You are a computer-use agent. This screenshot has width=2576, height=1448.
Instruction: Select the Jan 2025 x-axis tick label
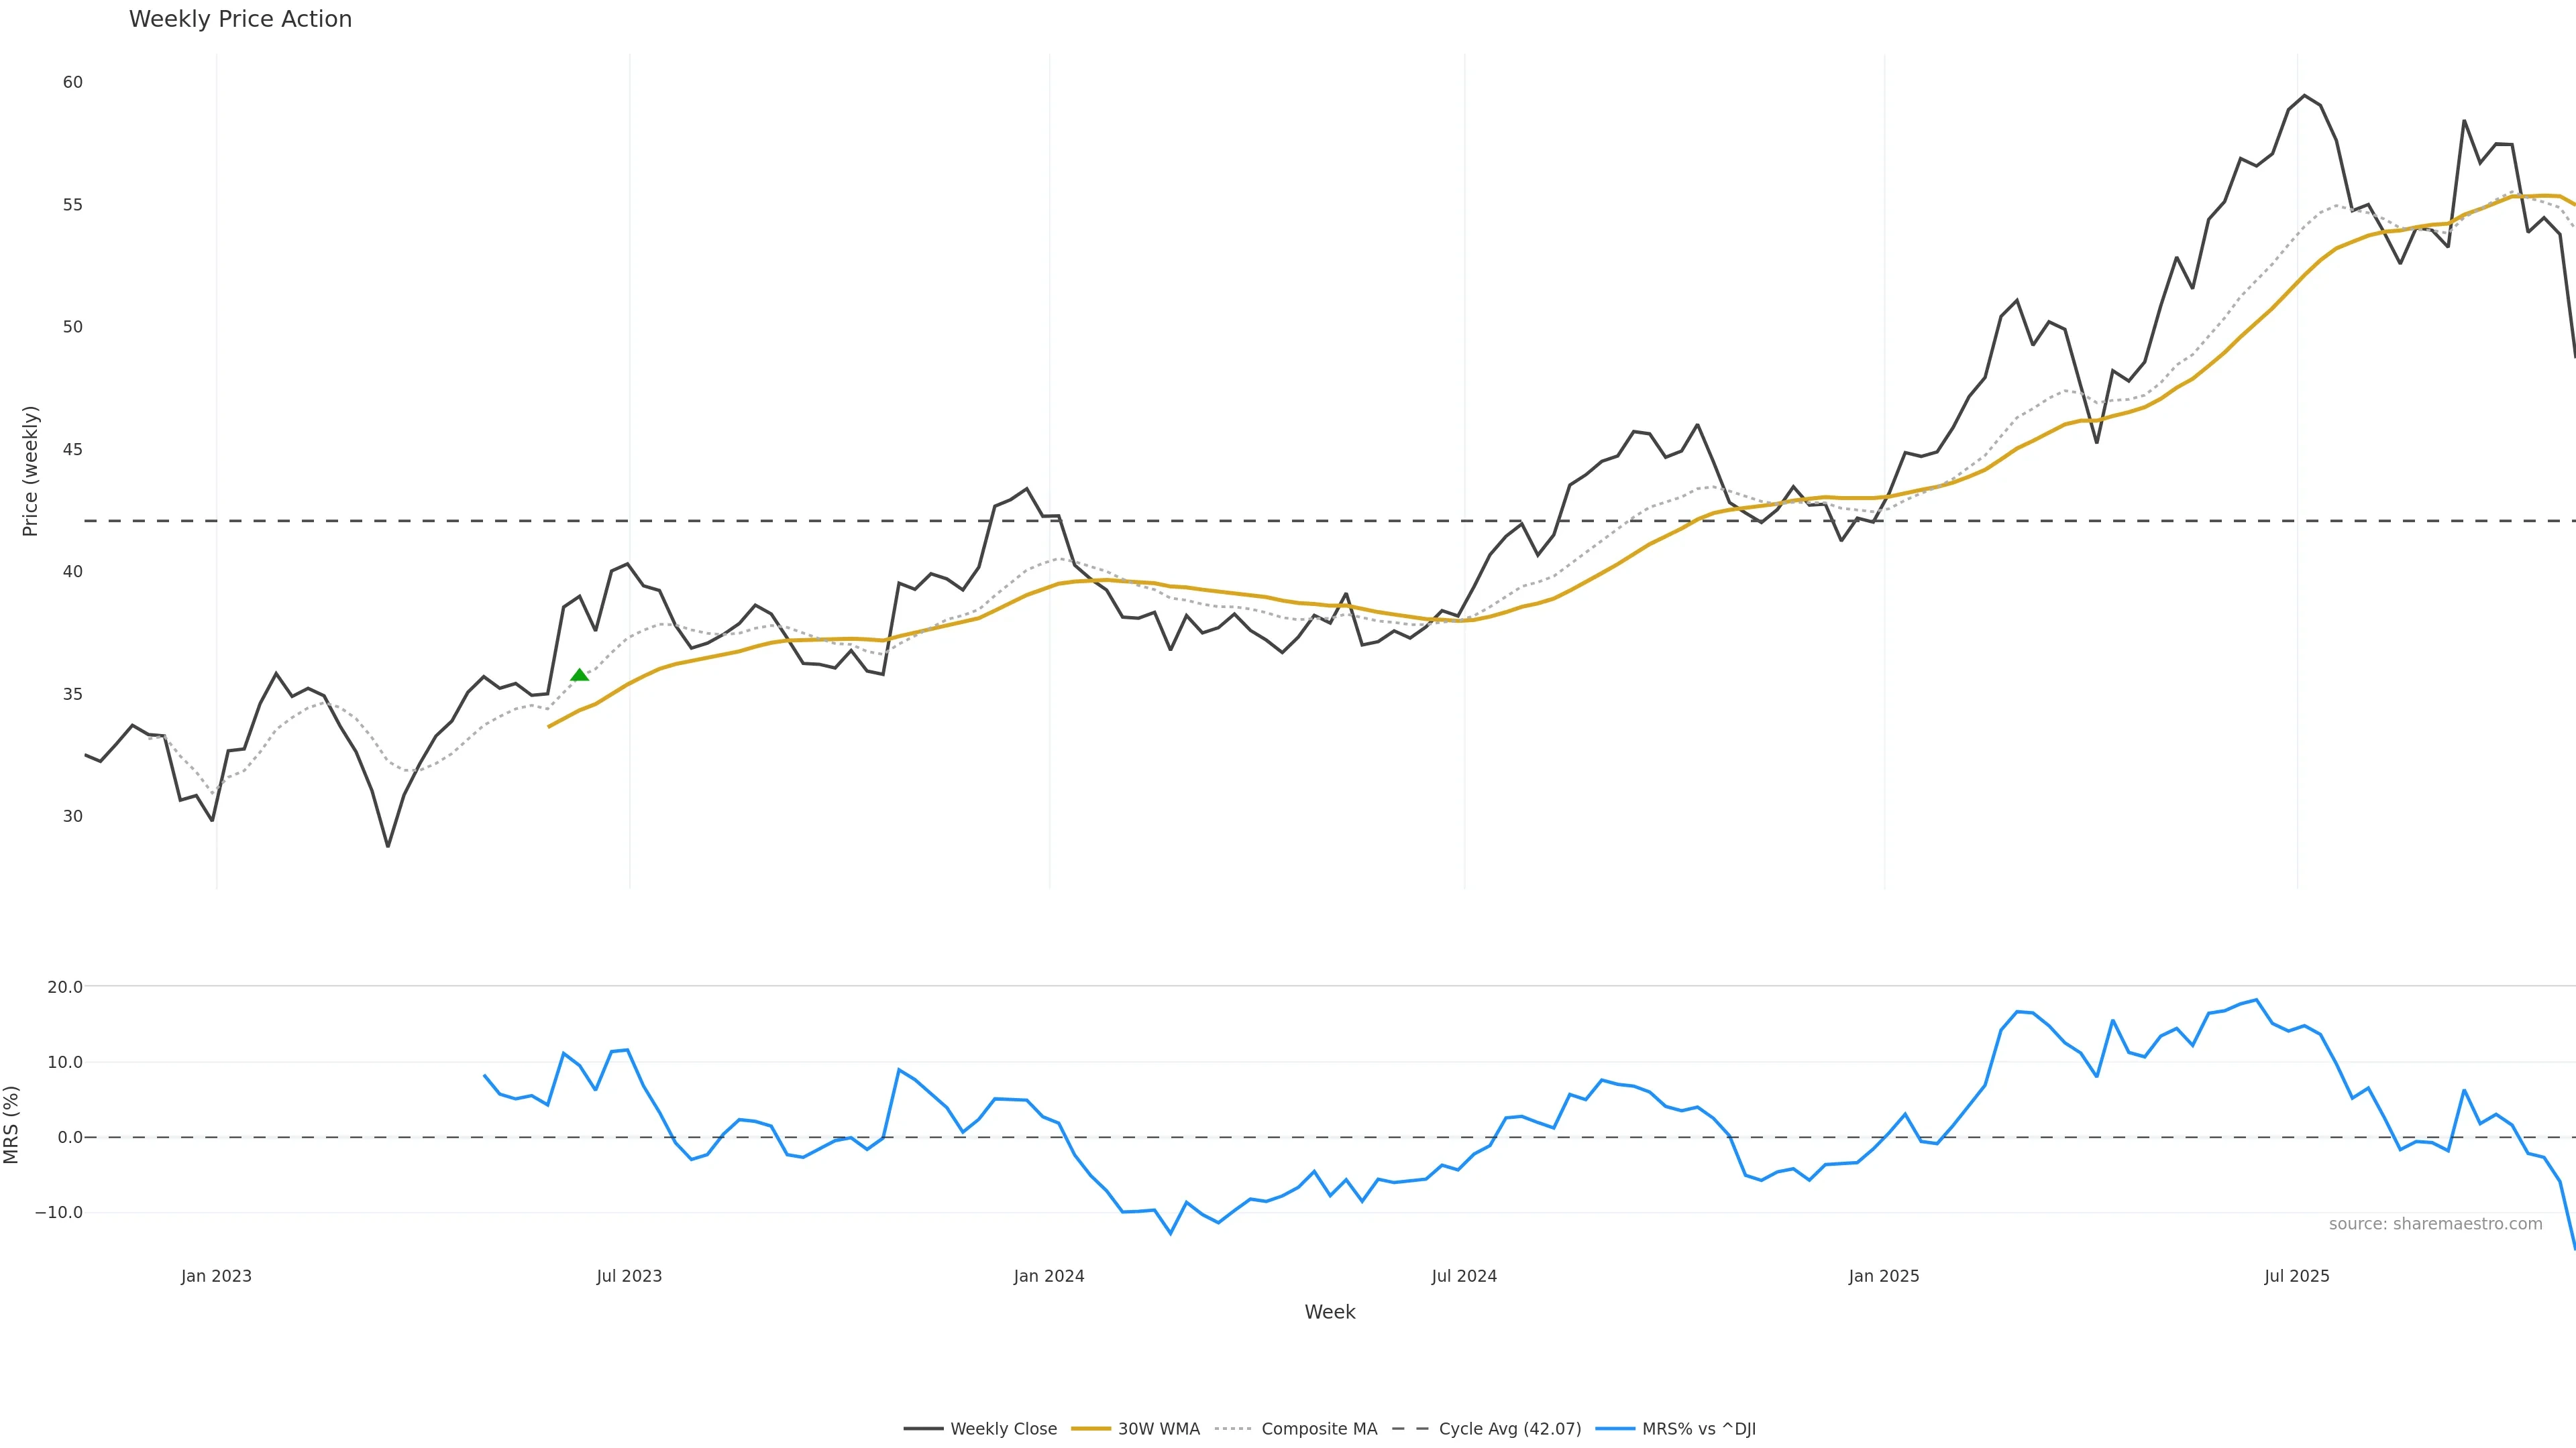[x=1884, y=1276]
